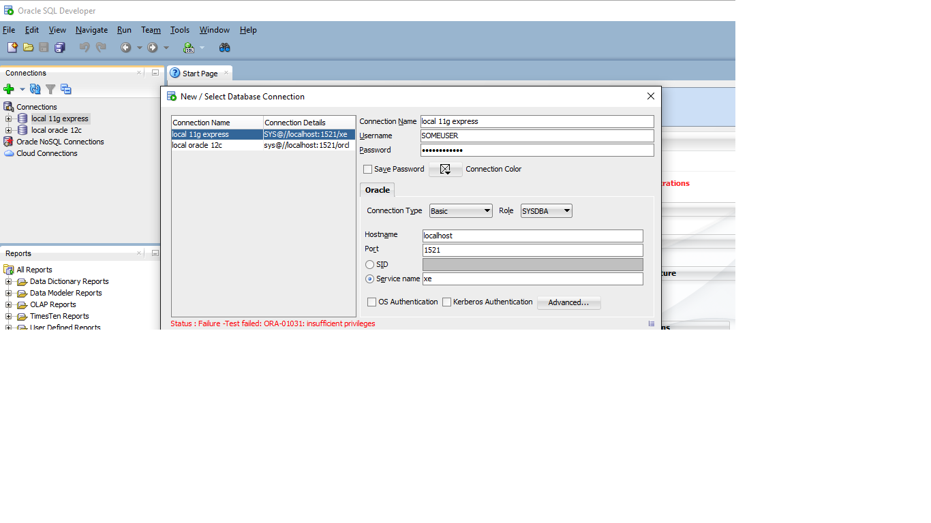
Task: Toggle the Save Password checkbox
Action: (x=368, y=169)
